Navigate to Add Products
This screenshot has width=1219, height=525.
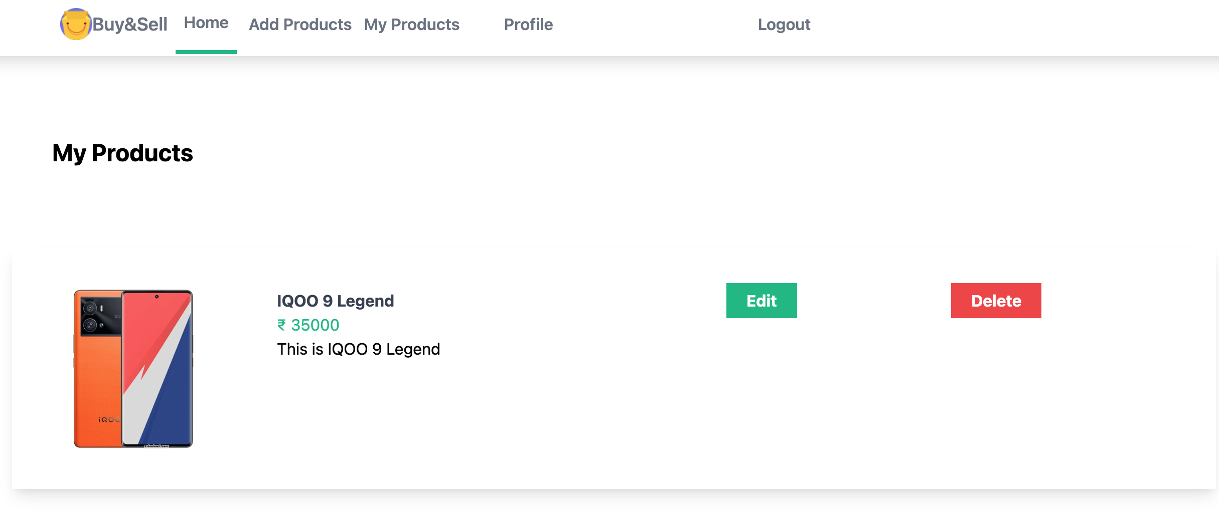pos(300,24)
